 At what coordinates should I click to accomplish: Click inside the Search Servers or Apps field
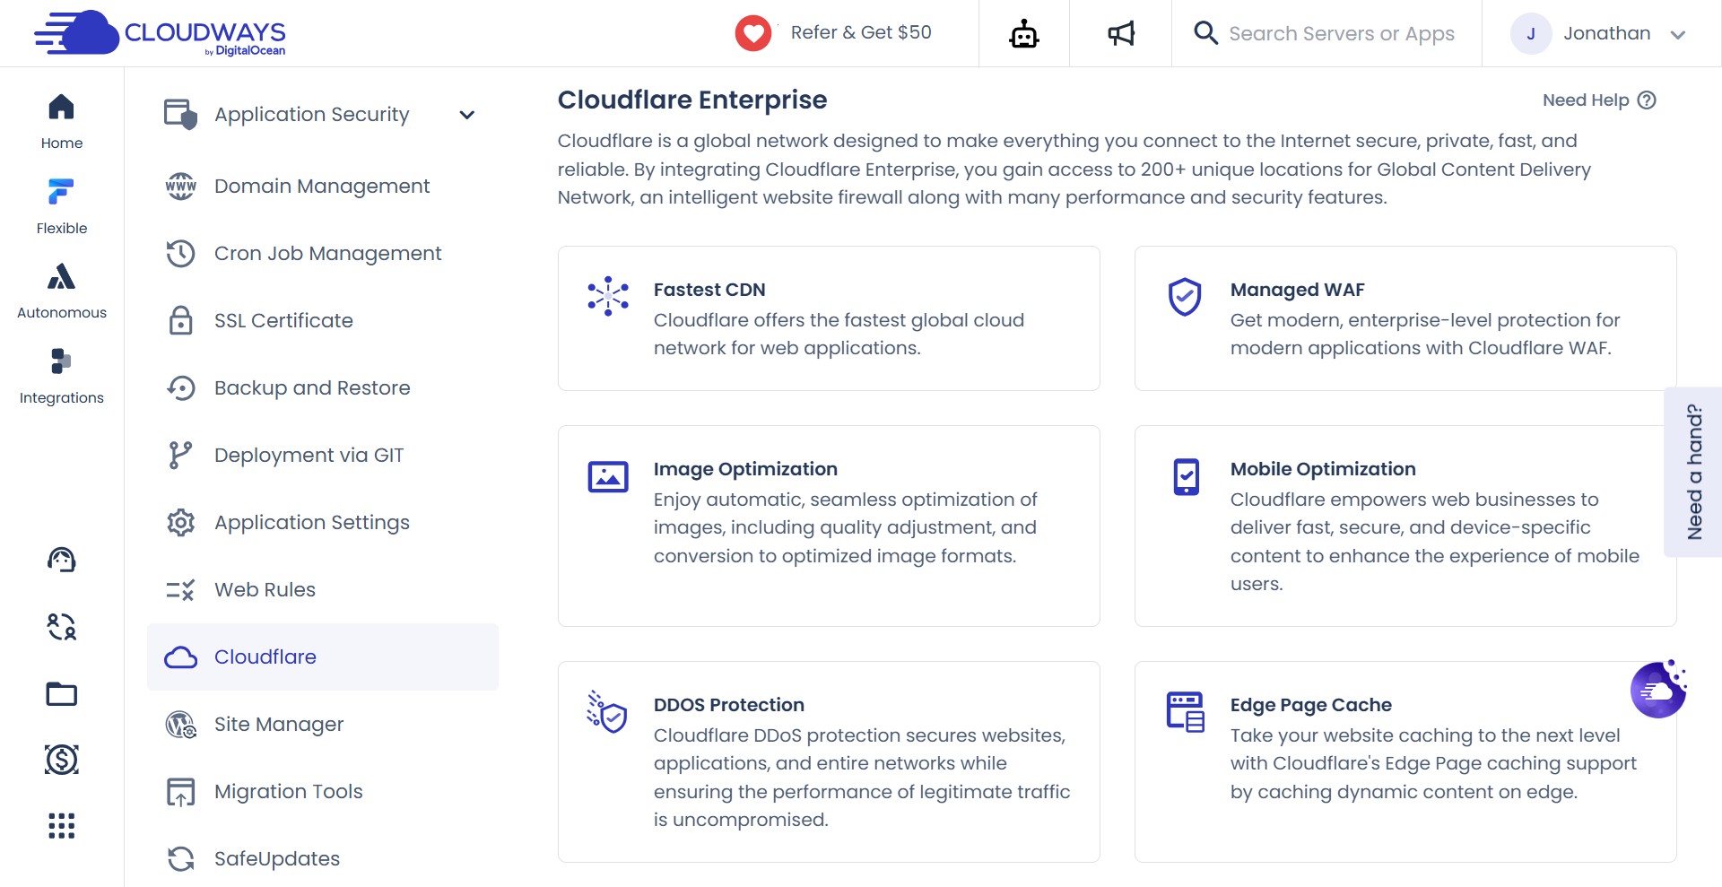1343,33
